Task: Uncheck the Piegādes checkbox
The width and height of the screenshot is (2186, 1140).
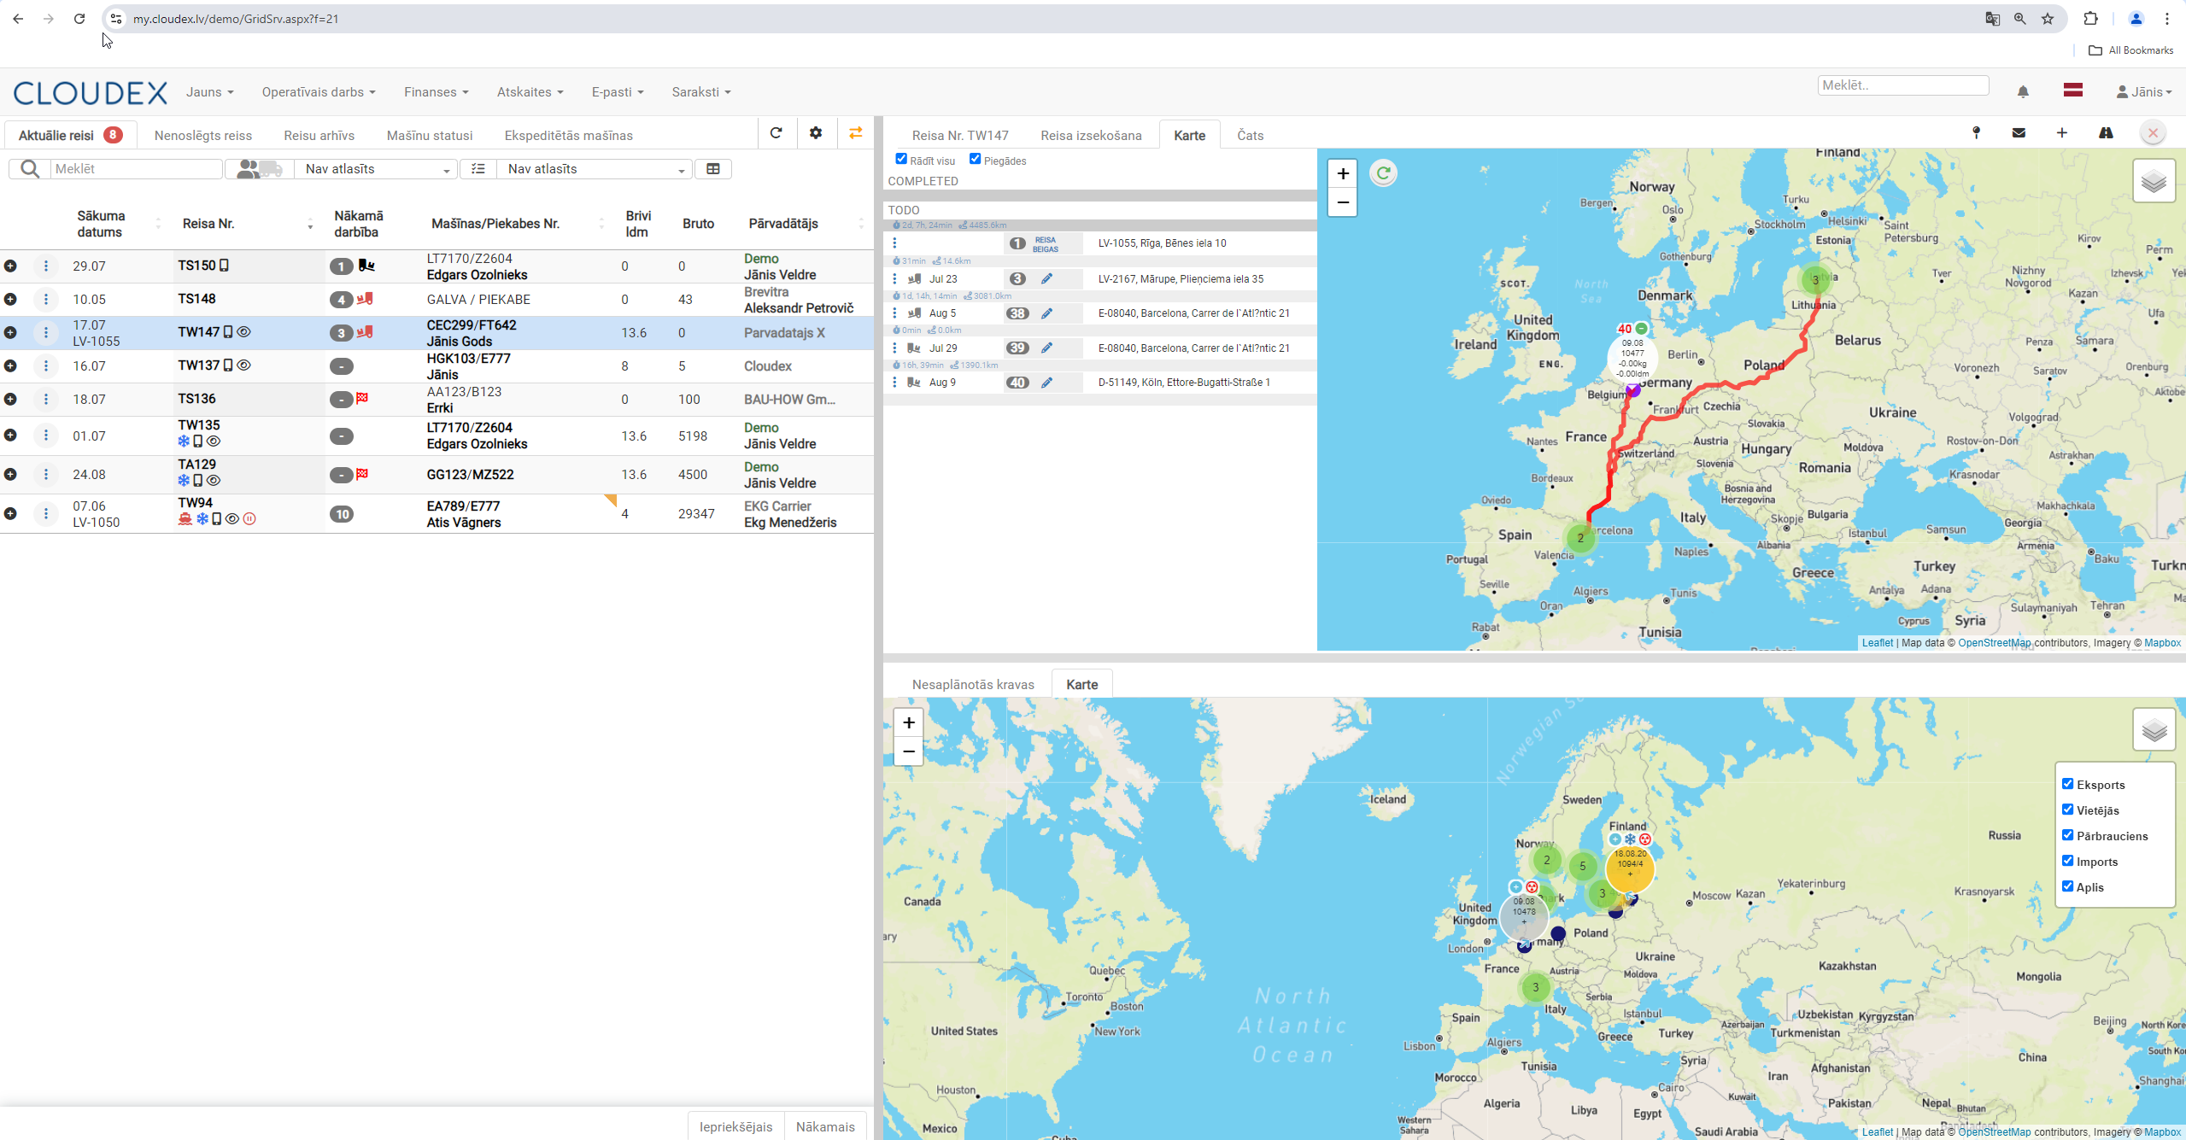Action: click(975, 159)
